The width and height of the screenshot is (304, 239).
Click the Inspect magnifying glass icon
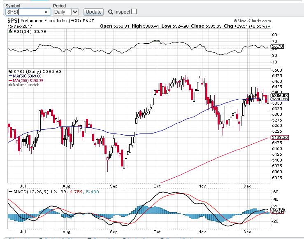(x=111, y=12)
